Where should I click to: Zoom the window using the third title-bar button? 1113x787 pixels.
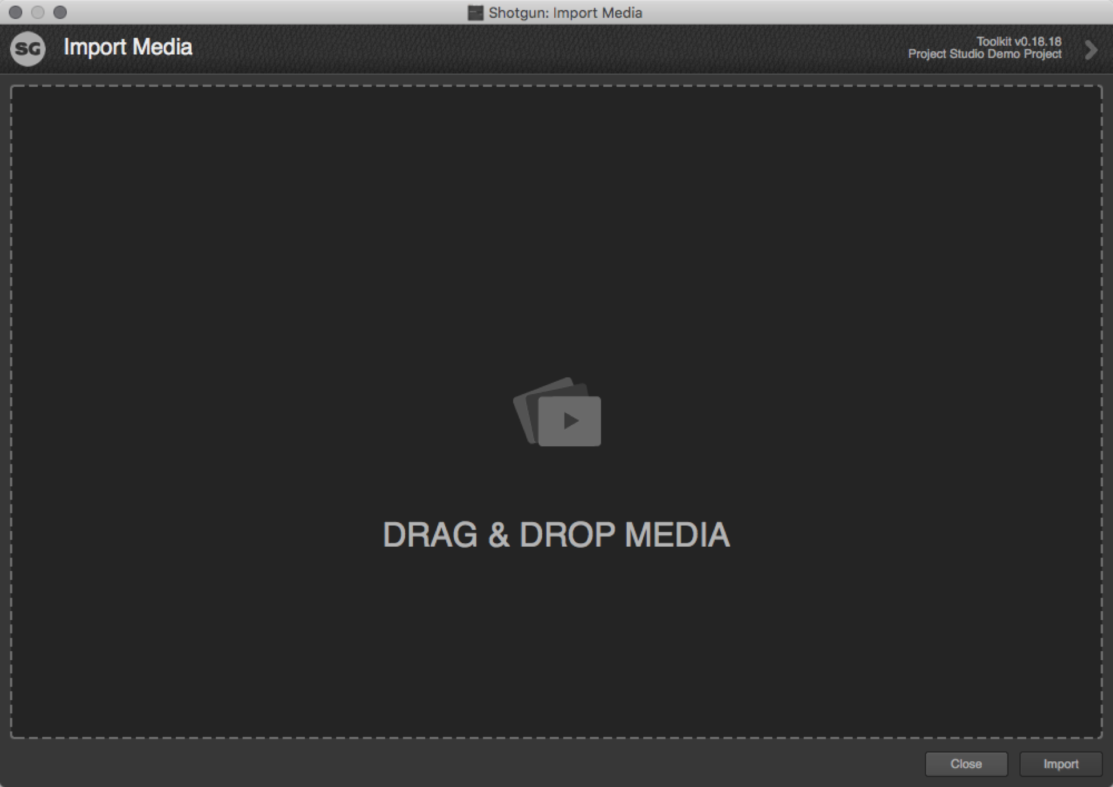[60, 12]
